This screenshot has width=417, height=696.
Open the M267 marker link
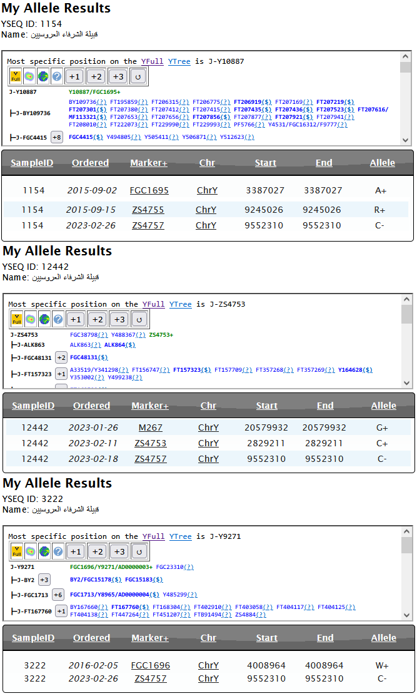151,428
